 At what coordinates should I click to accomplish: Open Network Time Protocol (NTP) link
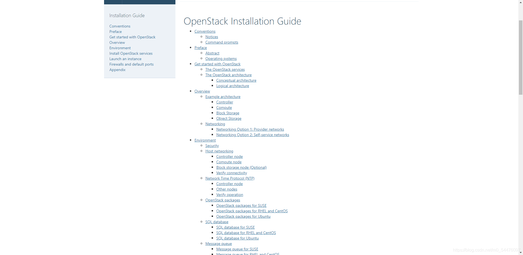pyautogui.click(x=230, y=179)
